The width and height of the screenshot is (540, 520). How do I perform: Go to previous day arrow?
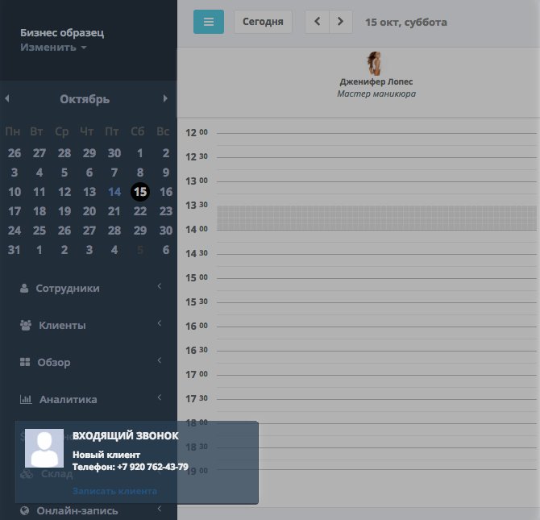[317, 22]
